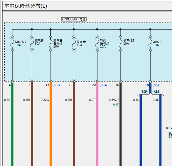Screen dimensions: 172x166
Task: Open the I/P-E connector link
Action: tap(156, 85)
